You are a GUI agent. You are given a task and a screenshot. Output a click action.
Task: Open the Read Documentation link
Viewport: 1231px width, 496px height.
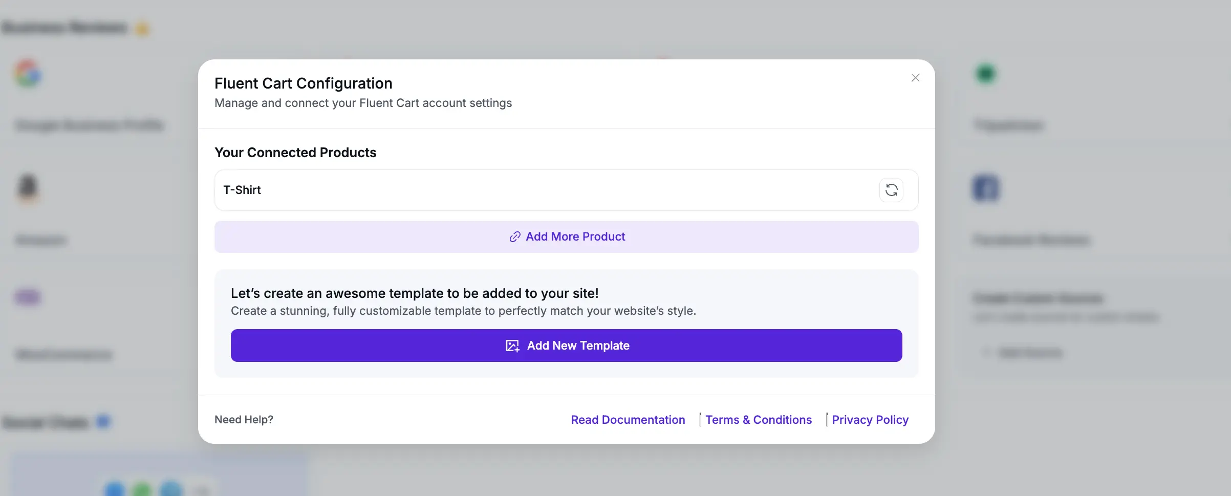pos(628,420)
